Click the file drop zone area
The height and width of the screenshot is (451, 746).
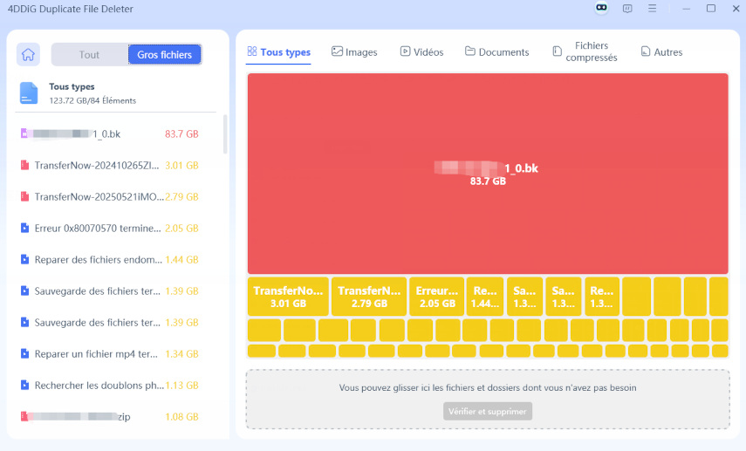point(488,400)
